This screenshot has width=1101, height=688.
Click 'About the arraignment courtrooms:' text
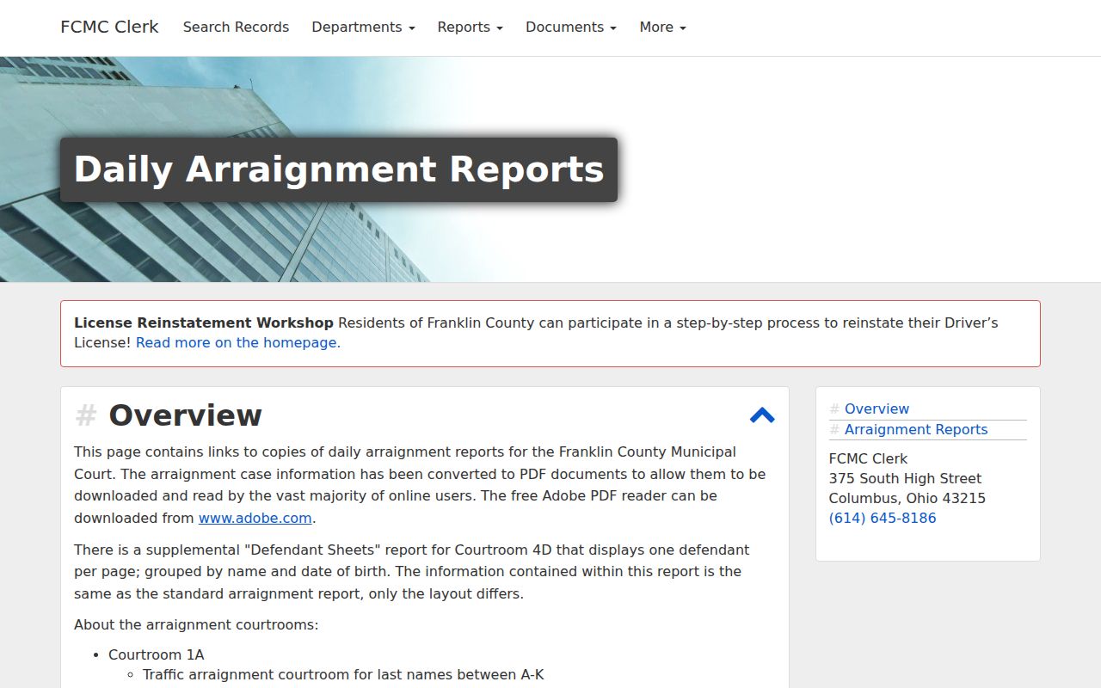tap(196, 624)
